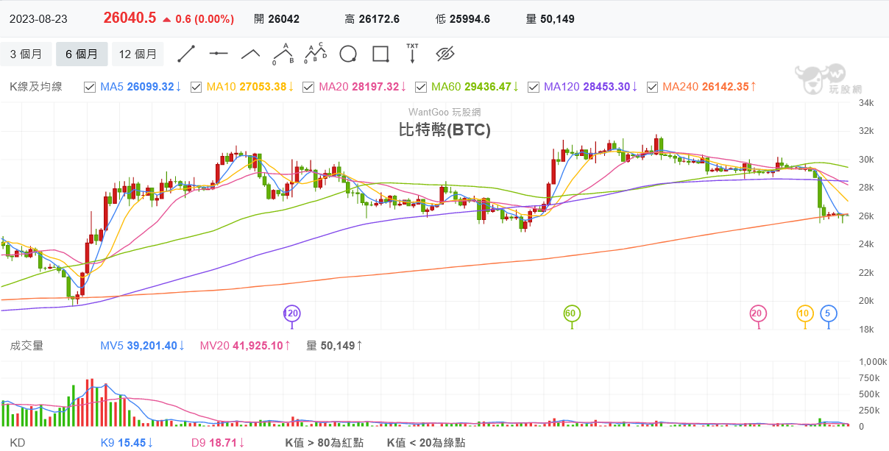Click the WantGoo 玩股網 logo

tap(820, 79)
